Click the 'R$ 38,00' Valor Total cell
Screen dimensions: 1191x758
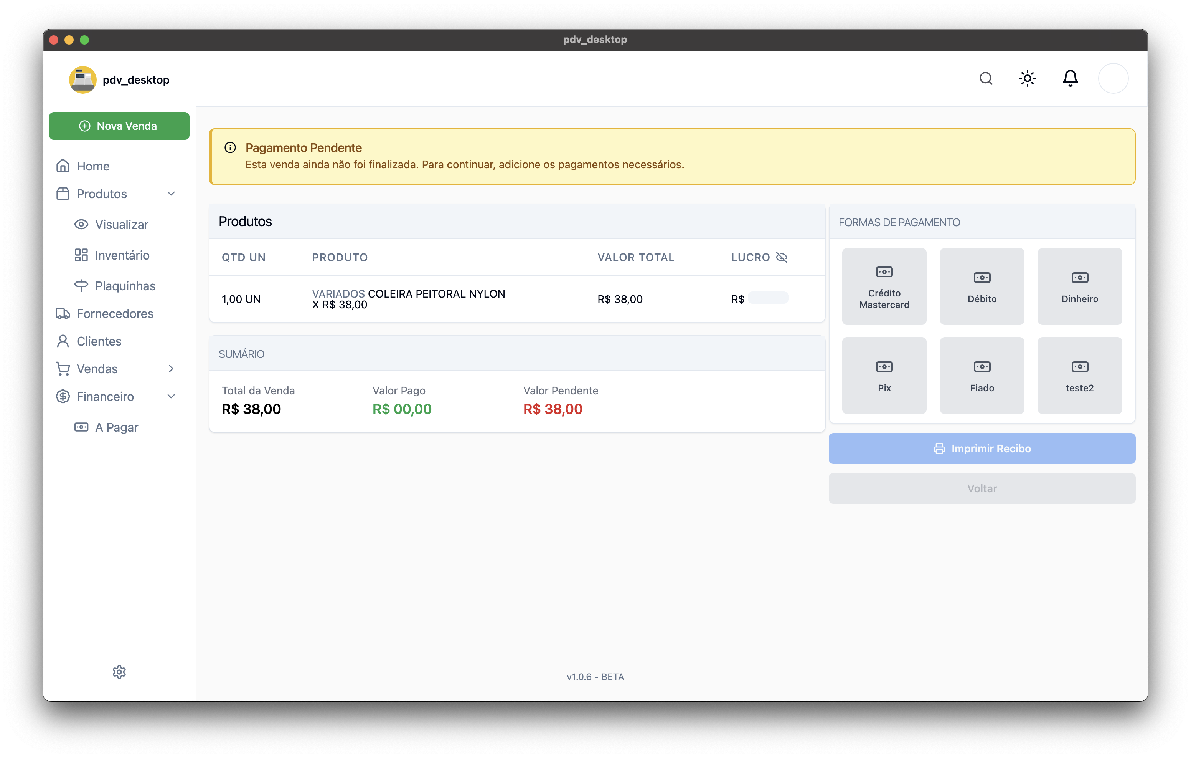pyautogui.click(x=620, y=299)
